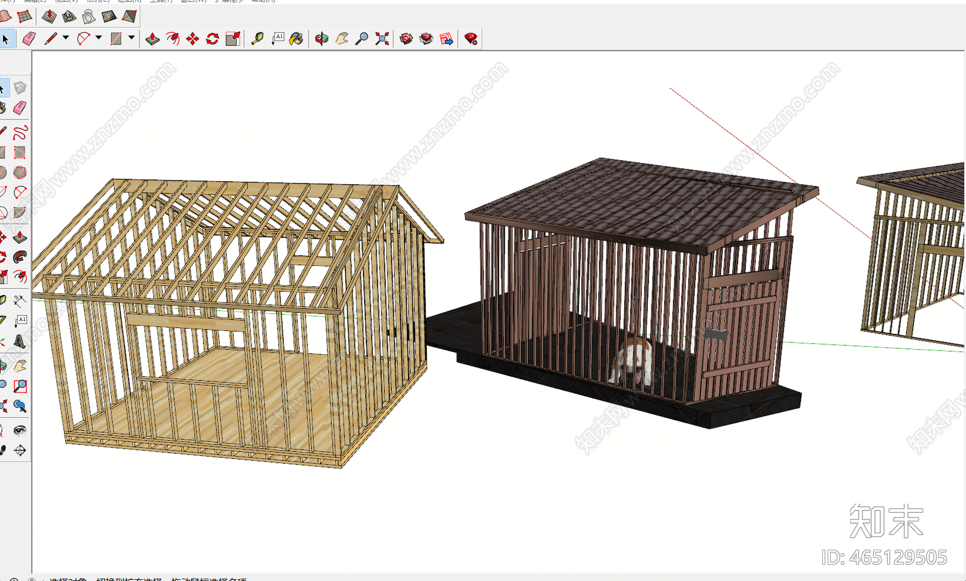The width and height of the screenshot is (966, 581).
Task: Open the Shape tool dropdown arrow
Action: tap(132, 38)
